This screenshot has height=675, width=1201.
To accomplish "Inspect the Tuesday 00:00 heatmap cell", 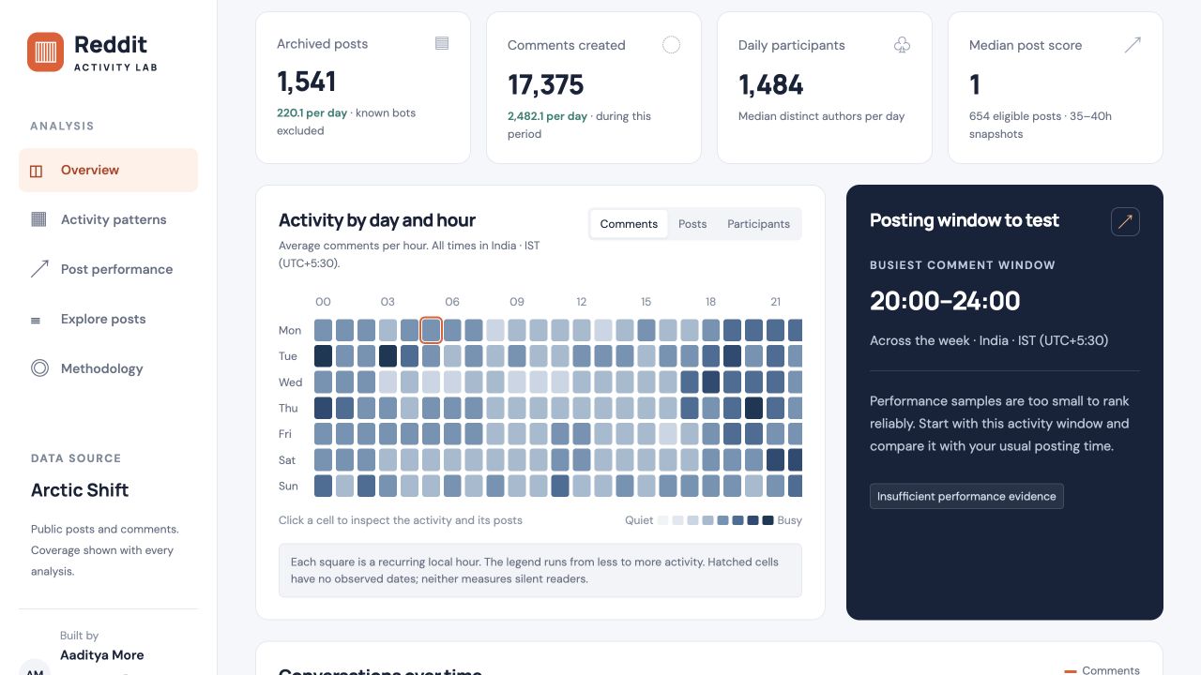I will coord(323,356).
